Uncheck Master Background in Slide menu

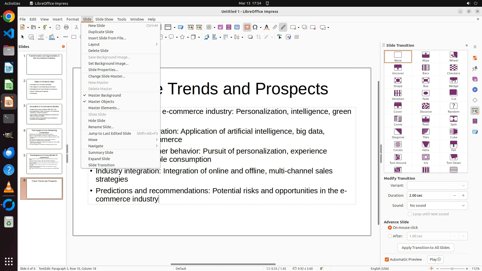click(104, 95)
